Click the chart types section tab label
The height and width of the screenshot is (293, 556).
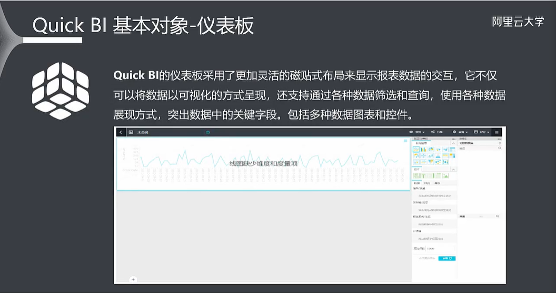coord(421,143)
